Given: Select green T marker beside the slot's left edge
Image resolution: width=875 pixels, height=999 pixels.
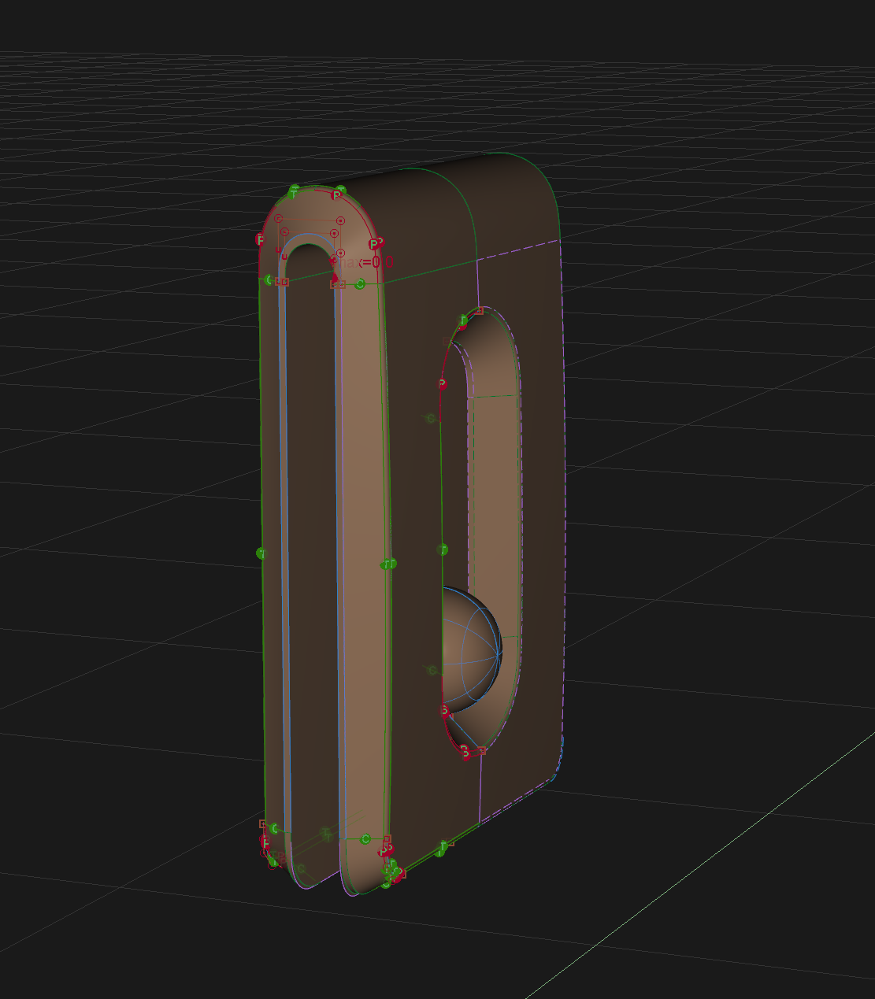Looking at the screenshot, I should 443,549.
